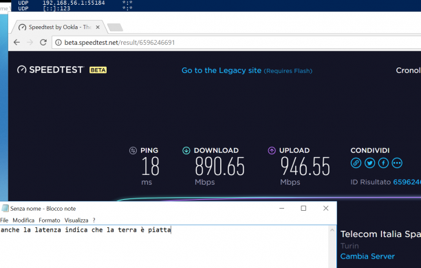Viewport: 421px width, 268px height.
Task: Open the Visualizza menu
Action: point(76,220)
